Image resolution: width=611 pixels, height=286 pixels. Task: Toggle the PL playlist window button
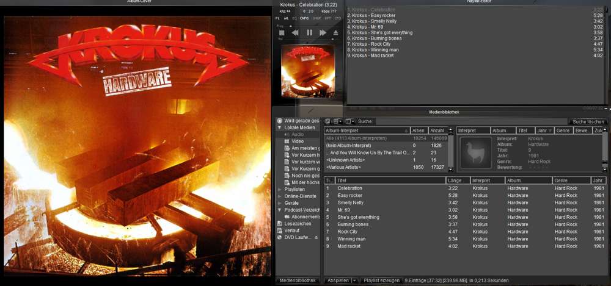[x=277, y=18]
